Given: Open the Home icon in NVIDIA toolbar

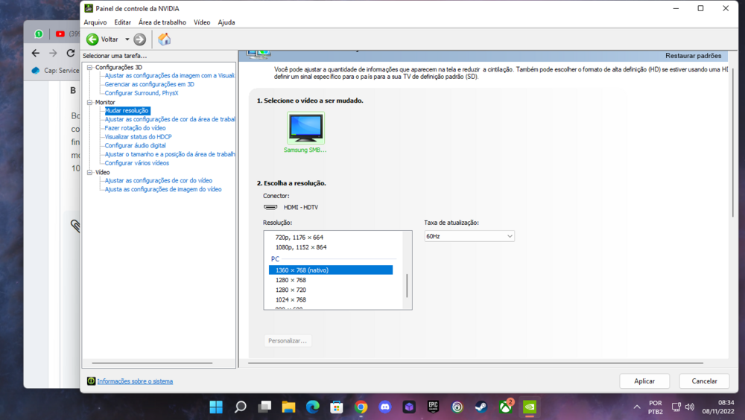Looking at the screenshot, I should tap(165, 39).
